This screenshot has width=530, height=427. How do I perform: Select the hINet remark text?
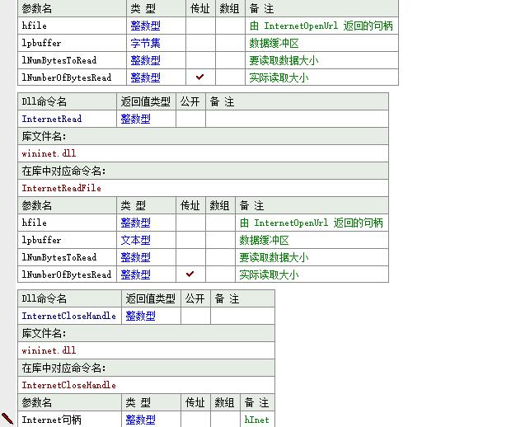pyautogui.click(x=257, y=420)
